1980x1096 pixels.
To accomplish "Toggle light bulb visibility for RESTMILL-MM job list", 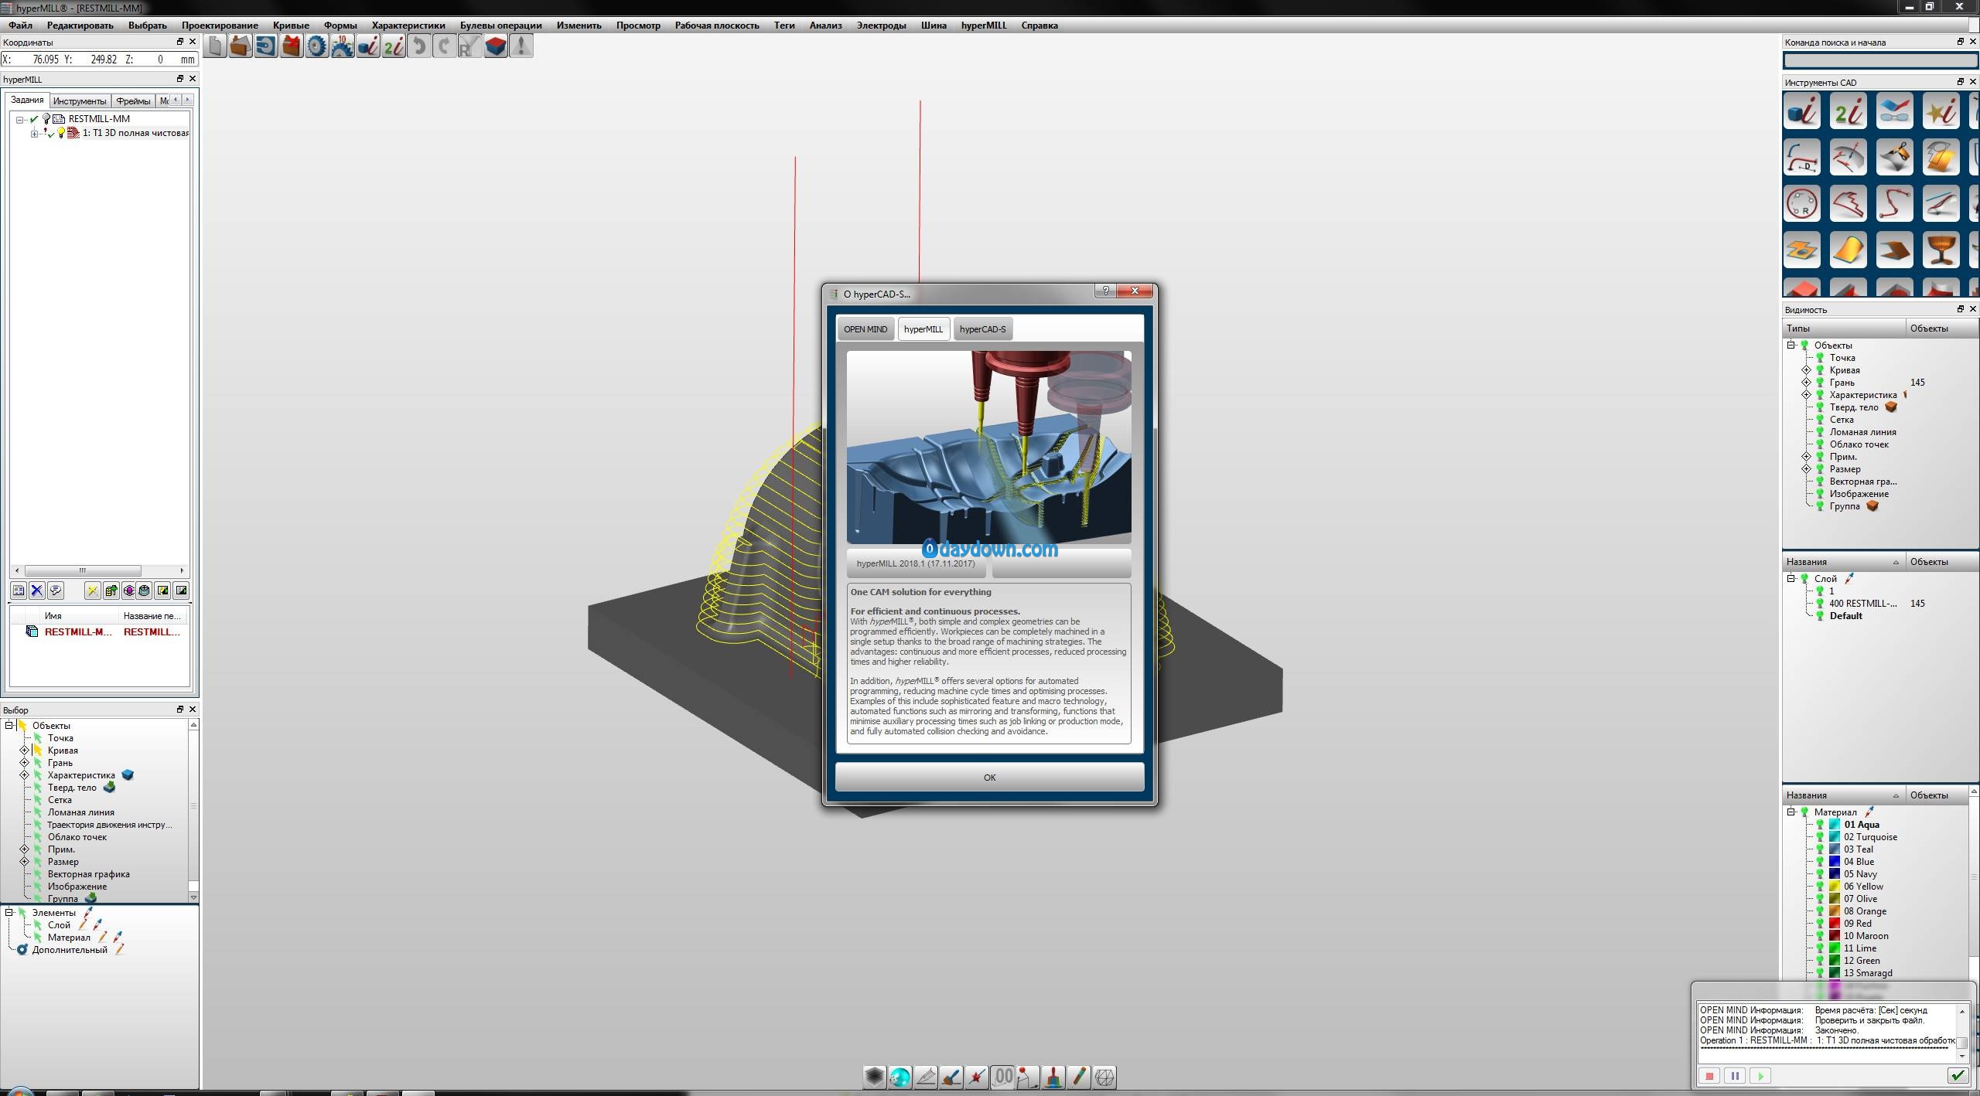I will pyautogui.click(x=46, y=119).
